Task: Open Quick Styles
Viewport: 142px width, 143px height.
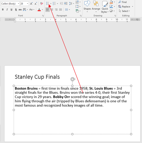Action: click(105, 7)
